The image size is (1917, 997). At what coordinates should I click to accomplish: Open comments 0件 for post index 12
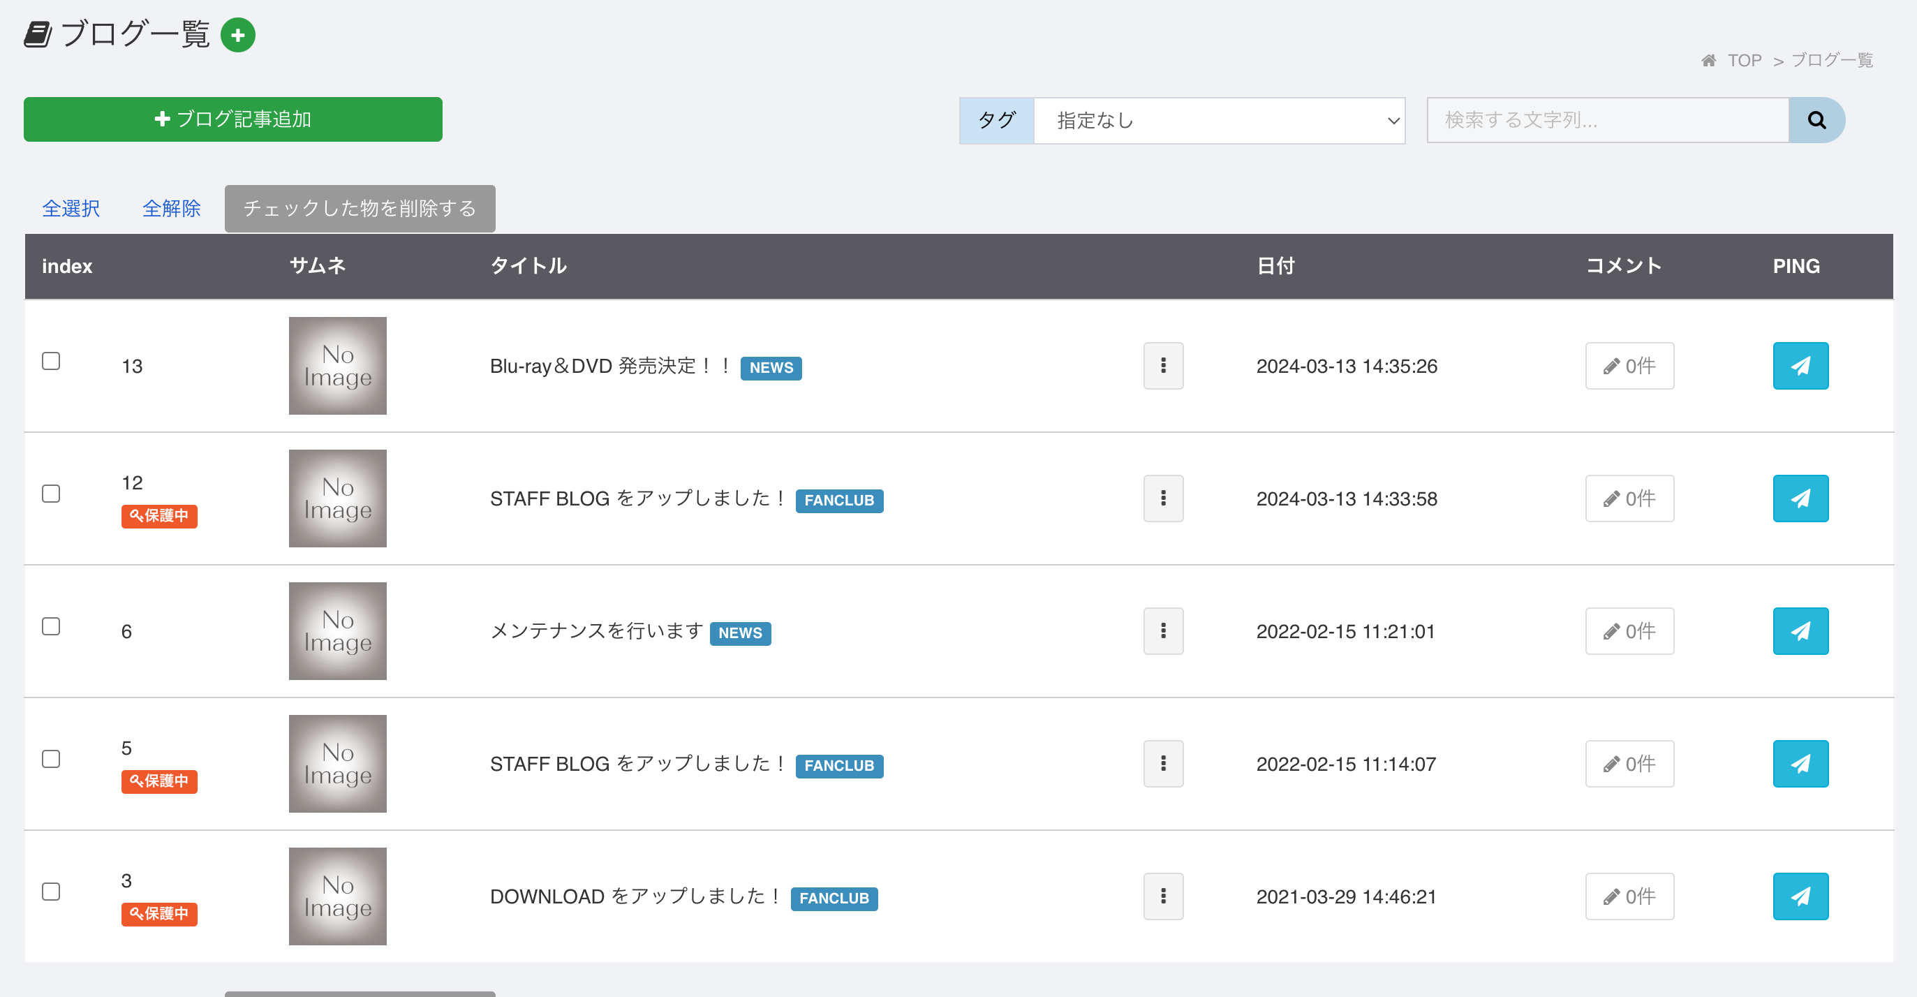[x=1630, y=498]
